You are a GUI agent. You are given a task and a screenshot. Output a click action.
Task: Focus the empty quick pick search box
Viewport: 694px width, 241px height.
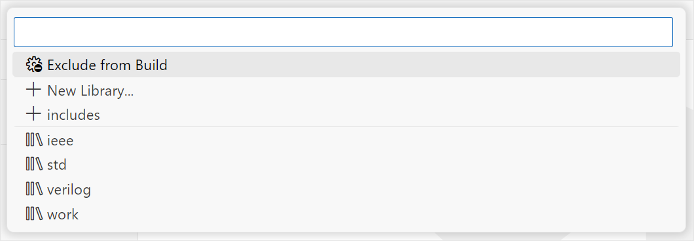tap(344, 32)
